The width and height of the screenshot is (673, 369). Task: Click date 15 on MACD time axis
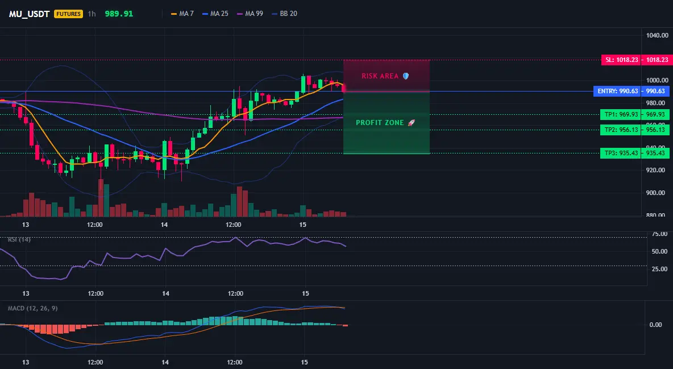coord(304,362)
